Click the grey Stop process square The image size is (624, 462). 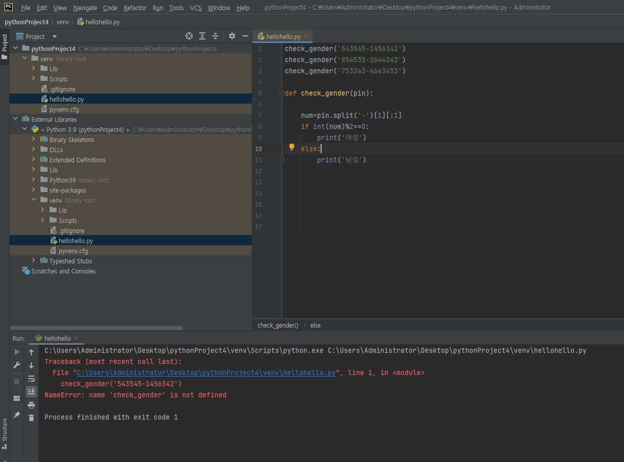(x=17, y=382)
